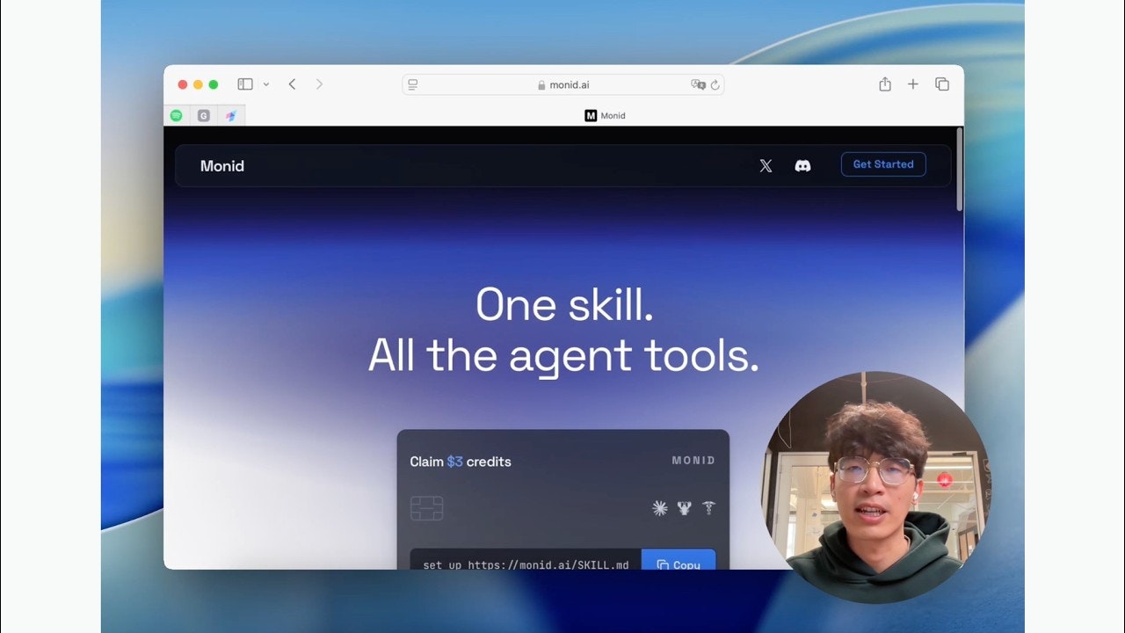Reload the monid.ai page

(x=715, y=84)
